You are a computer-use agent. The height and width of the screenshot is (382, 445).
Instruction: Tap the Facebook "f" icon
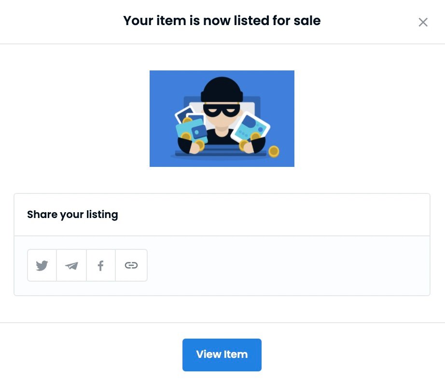coord(100,265)
